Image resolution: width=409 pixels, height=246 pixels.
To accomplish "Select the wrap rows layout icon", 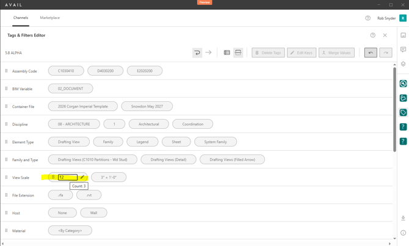I will [197, 52].
